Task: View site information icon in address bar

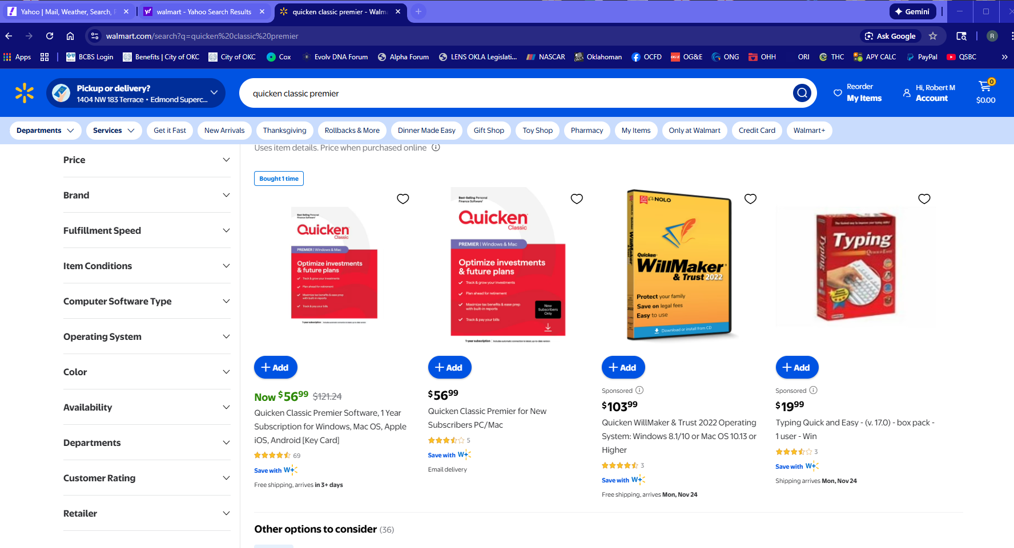Action: [94, 36]
